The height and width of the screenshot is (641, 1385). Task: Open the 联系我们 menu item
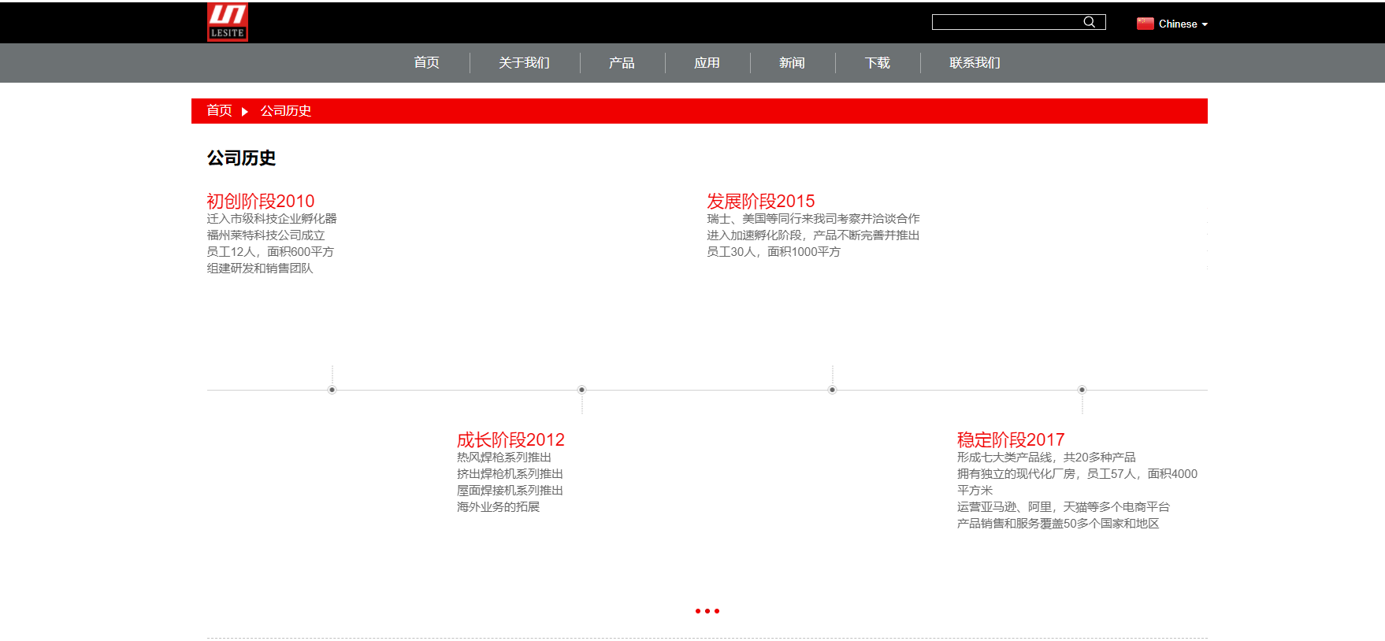[975, 63]
